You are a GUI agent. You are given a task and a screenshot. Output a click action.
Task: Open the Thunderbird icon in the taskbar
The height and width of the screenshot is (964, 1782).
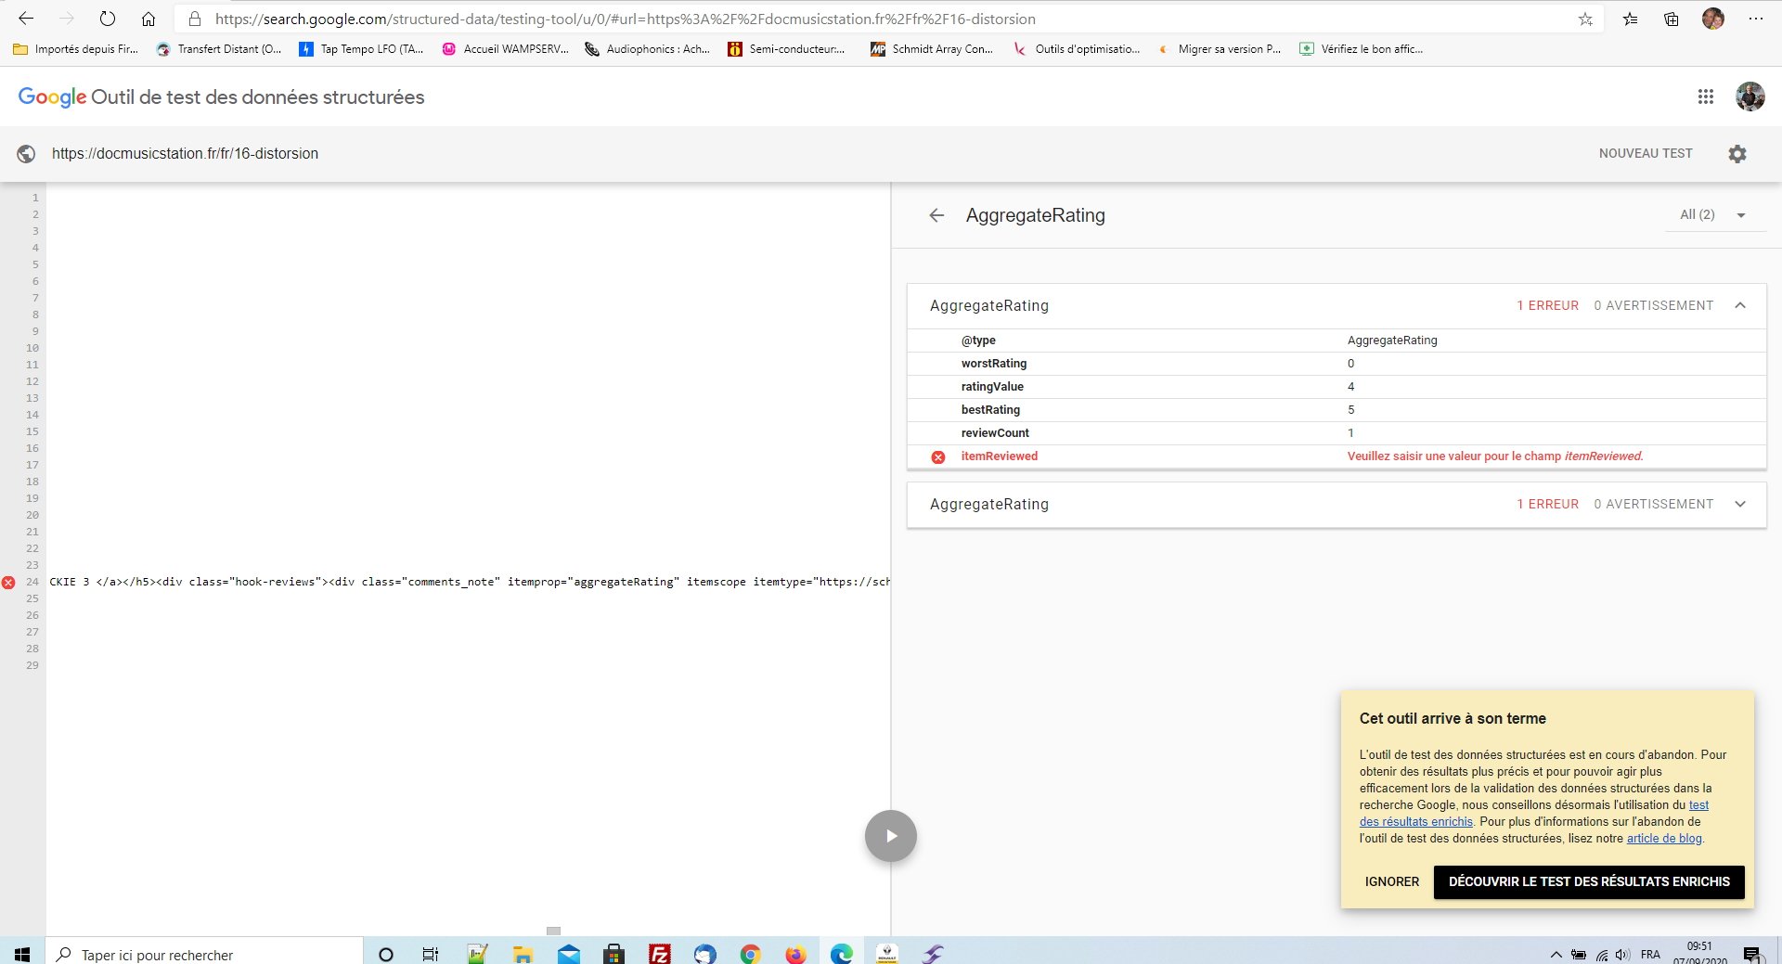click(705, 954)
